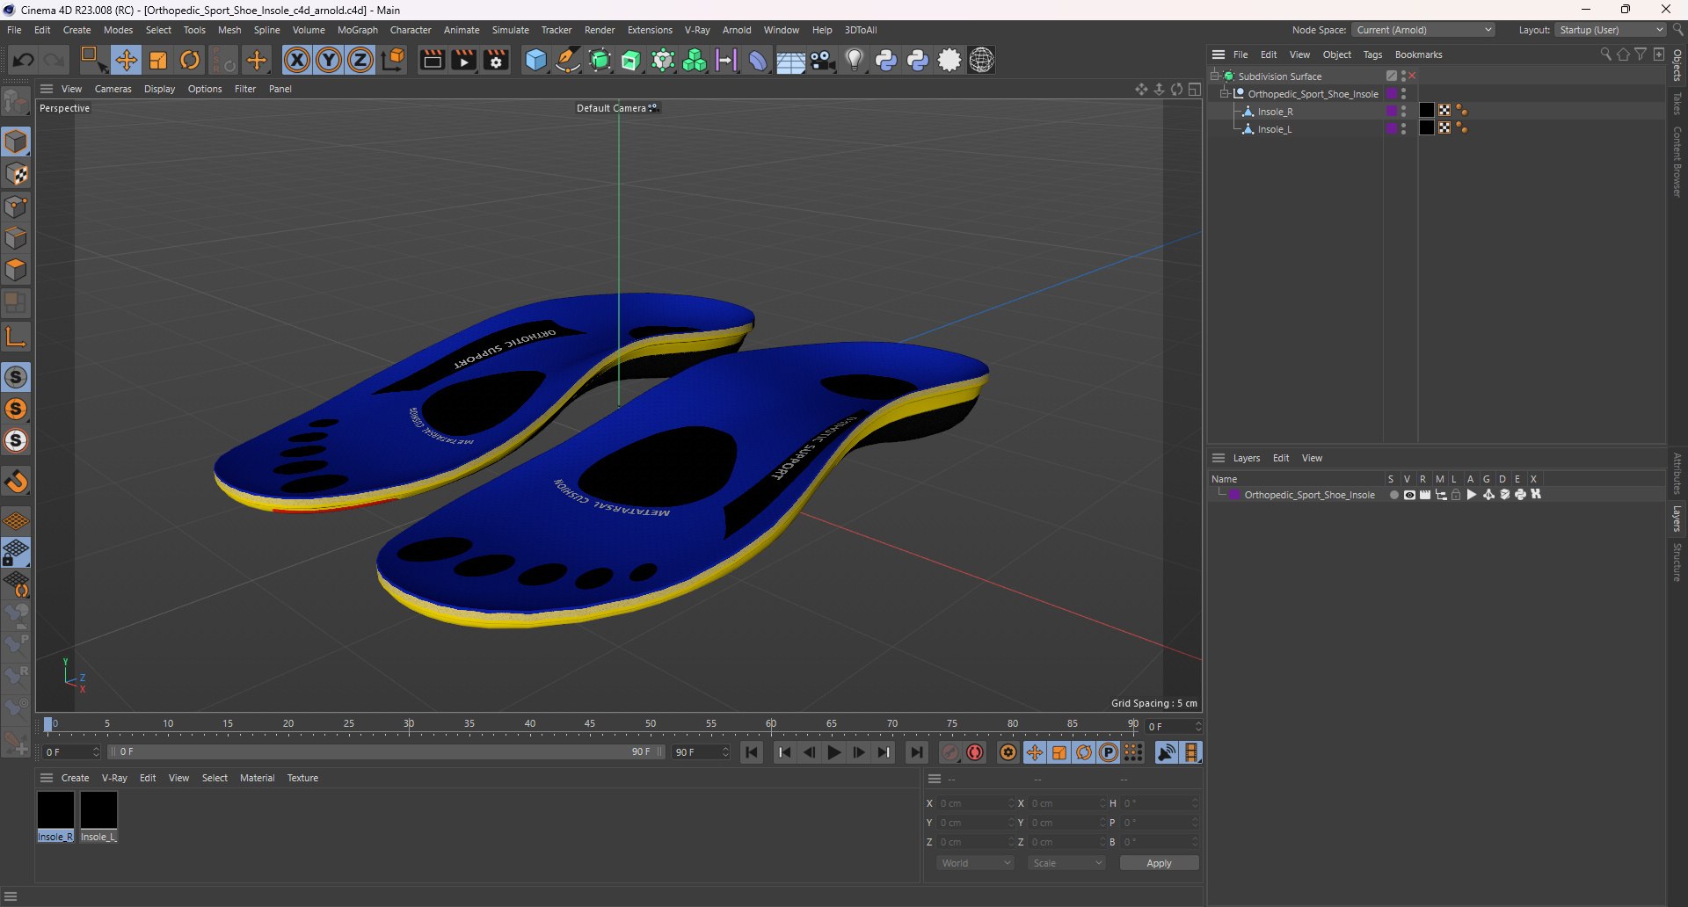The width and height of the screenshot is (1688, 907).
Task: Open the Render Settings icon
Action: click(x=496, y=61)
